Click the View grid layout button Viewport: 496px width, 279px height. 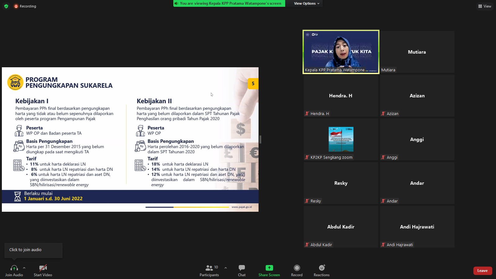(x=485, y=6)
